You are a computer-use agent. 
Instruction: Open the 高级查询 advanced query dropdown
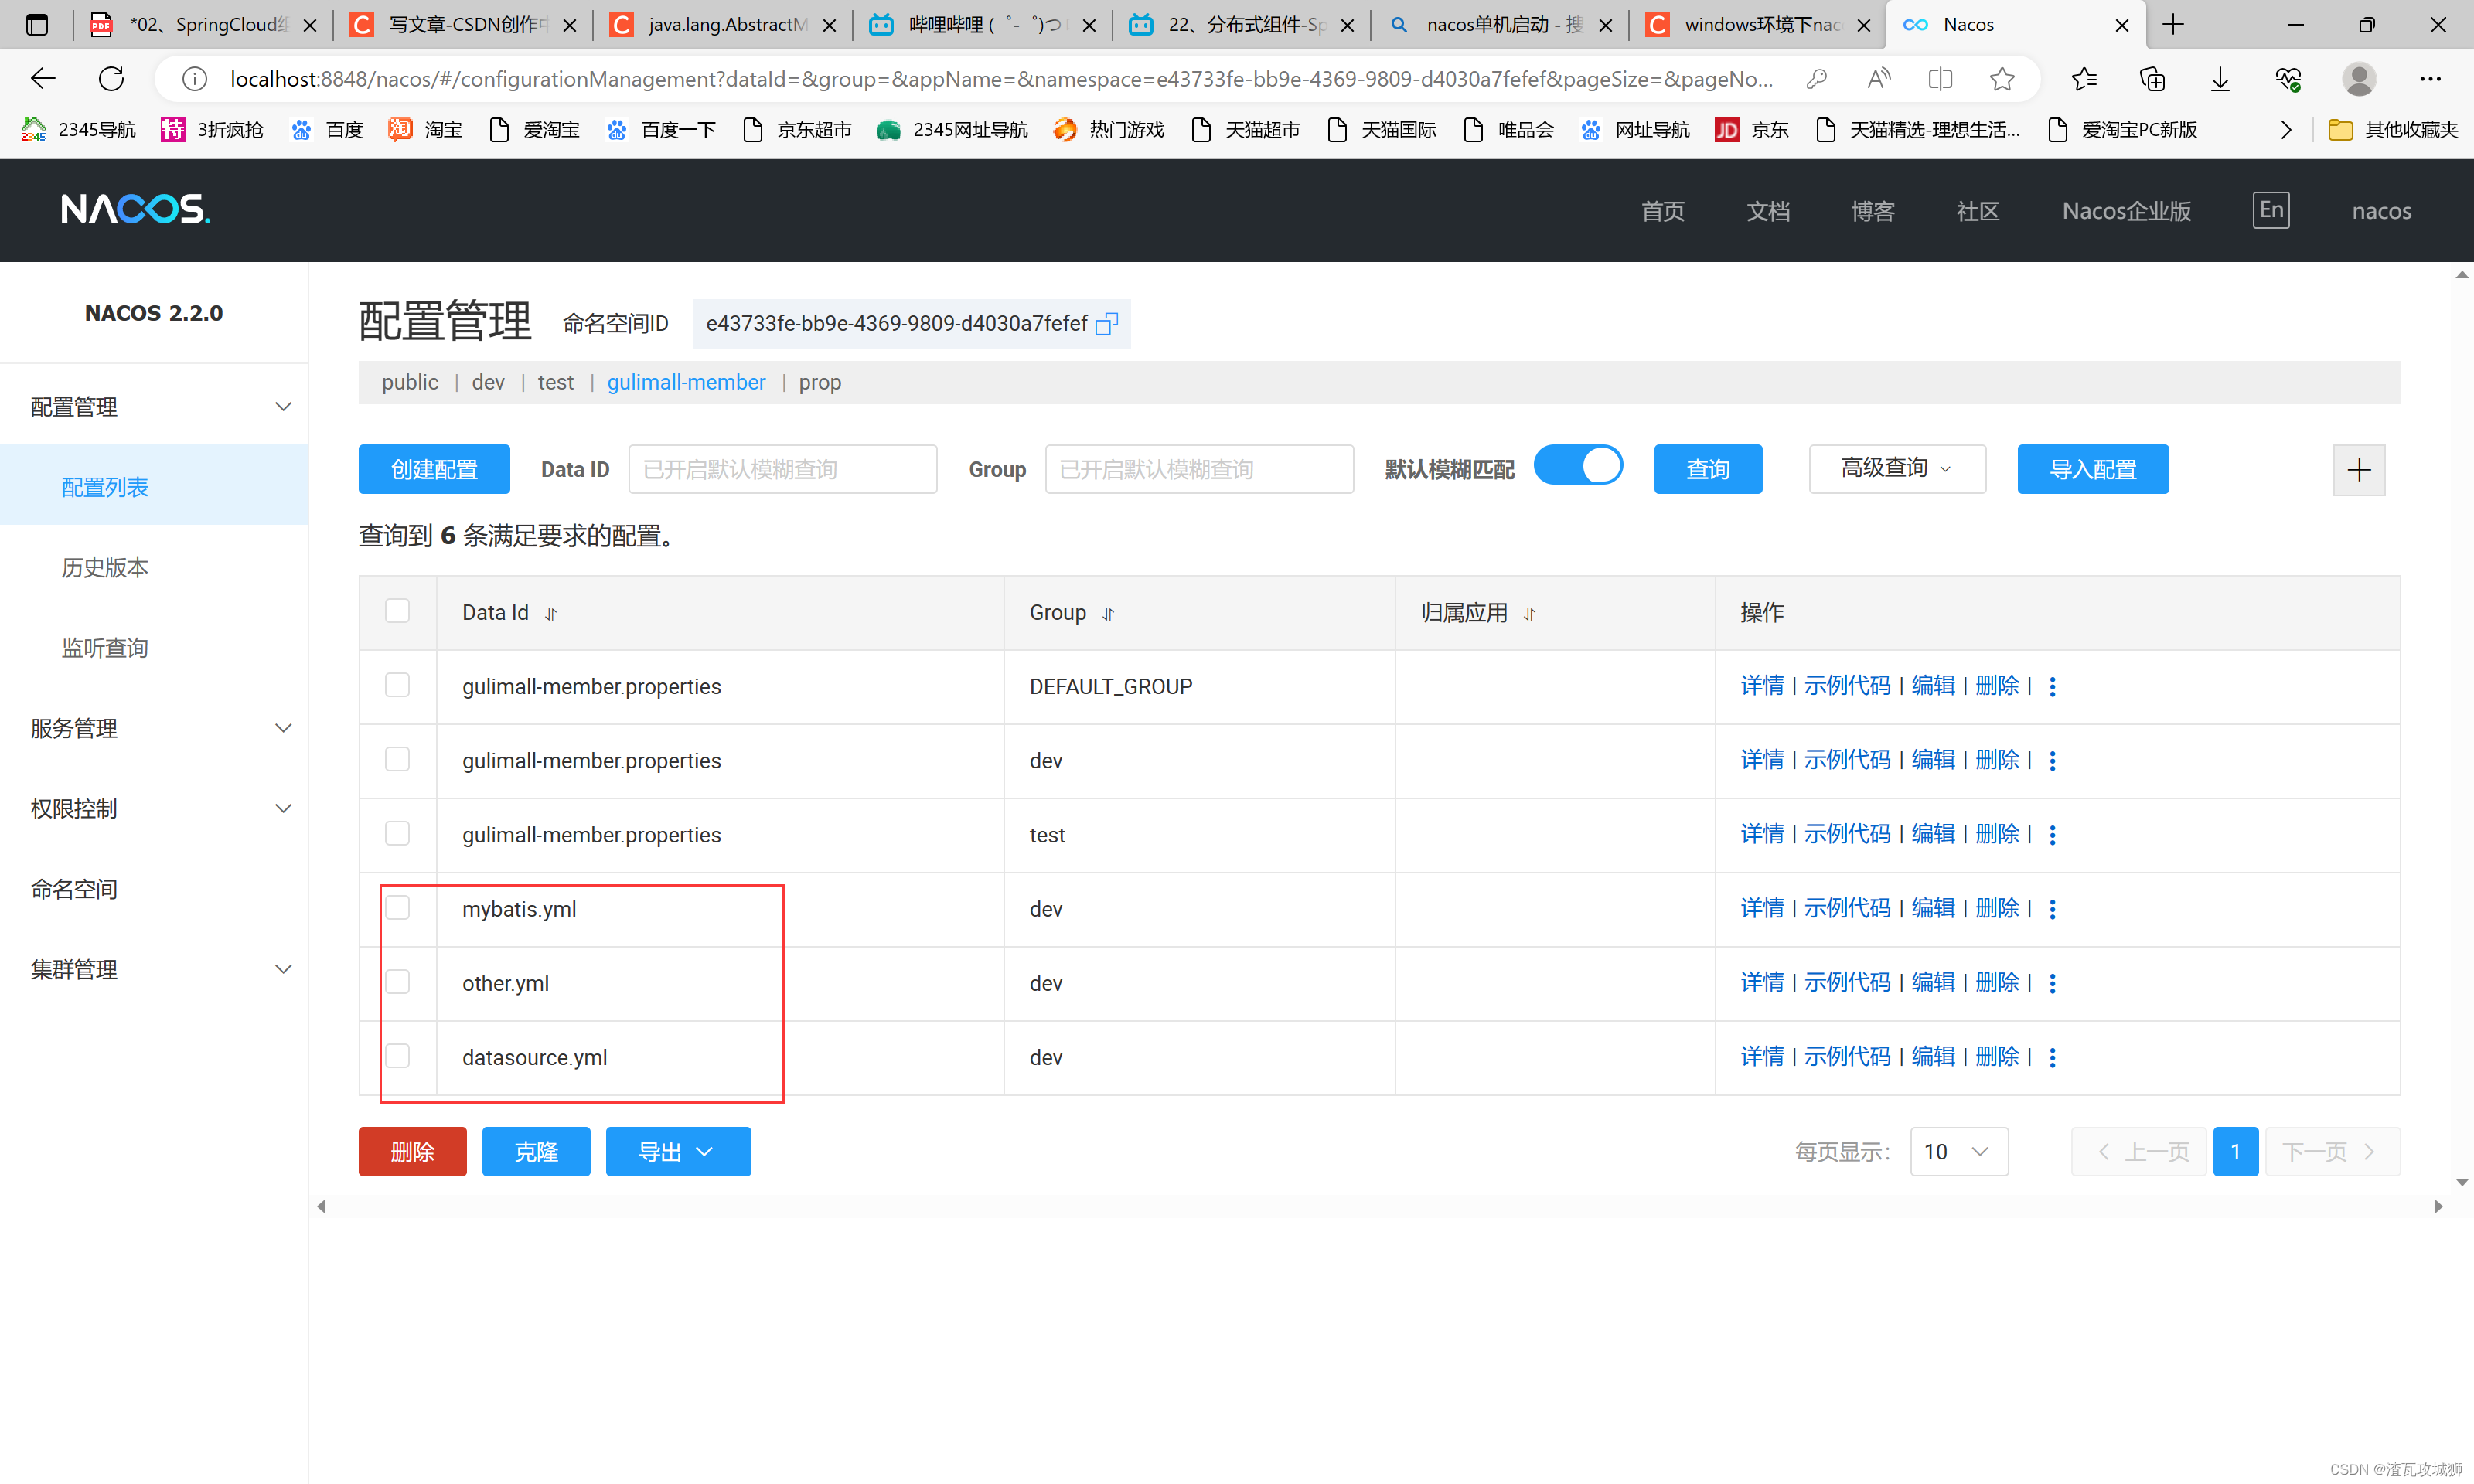[x=1896, y=469]
